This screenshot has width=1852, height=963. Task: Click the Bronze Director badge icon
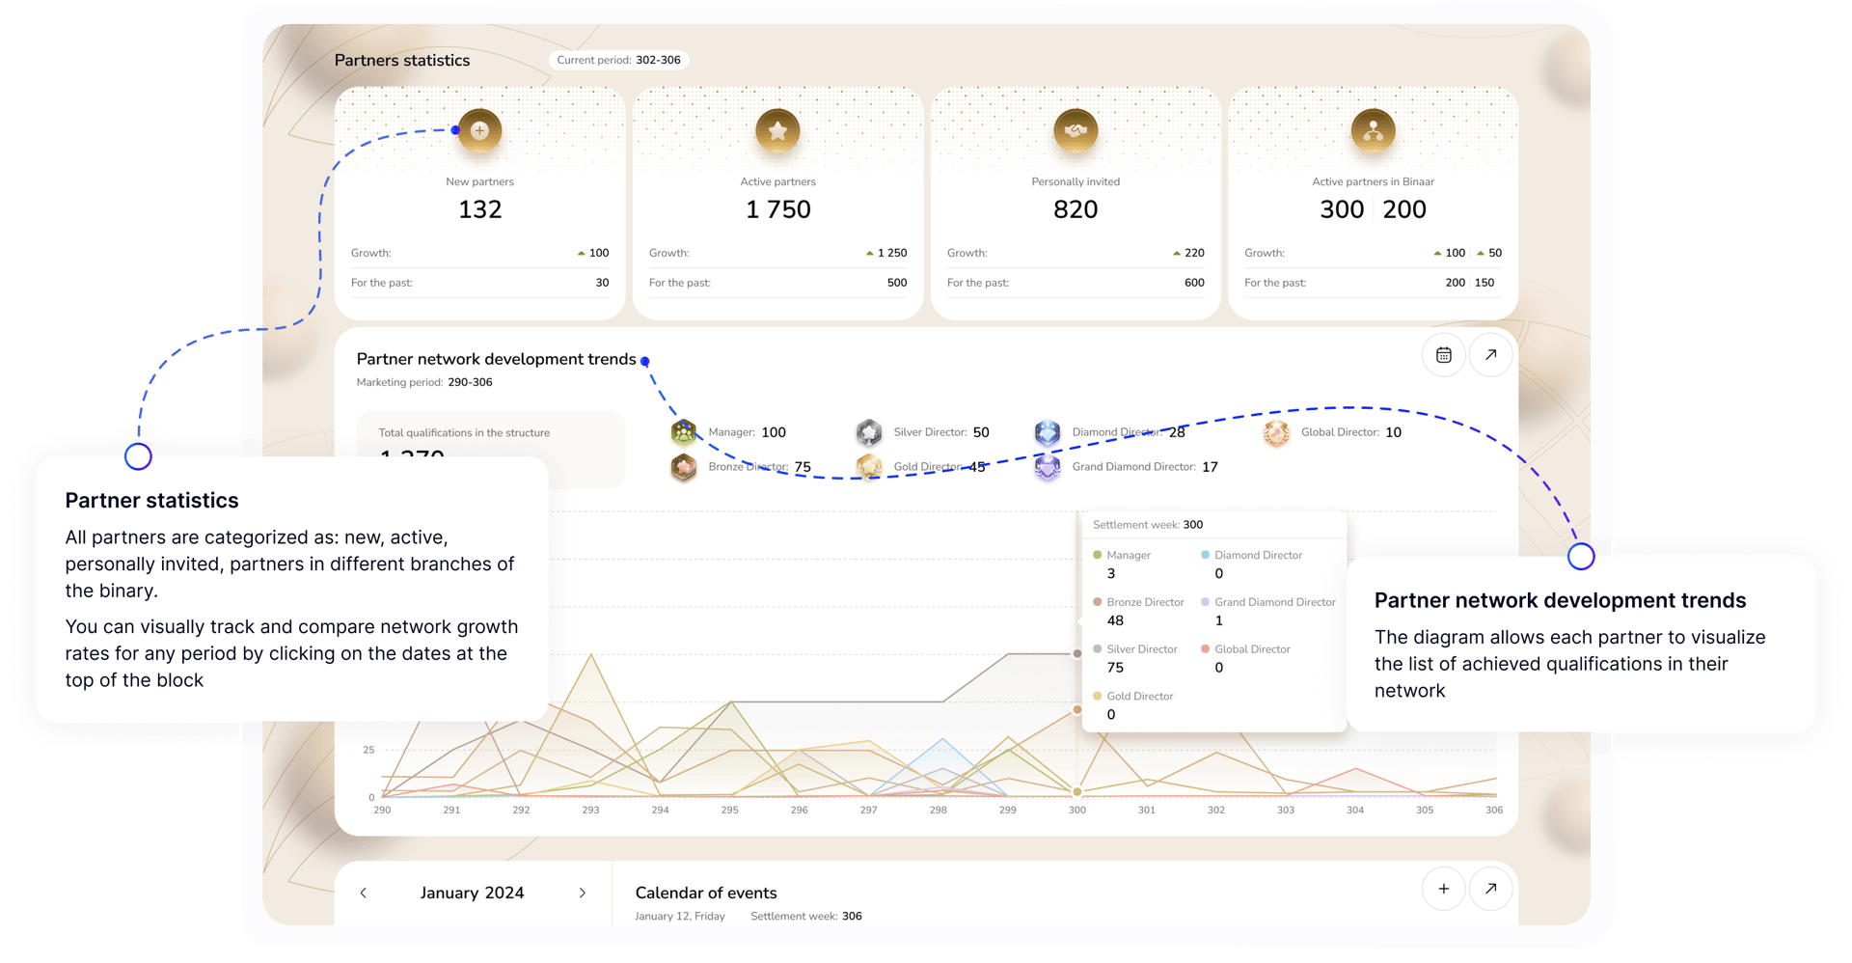[684, 467]
